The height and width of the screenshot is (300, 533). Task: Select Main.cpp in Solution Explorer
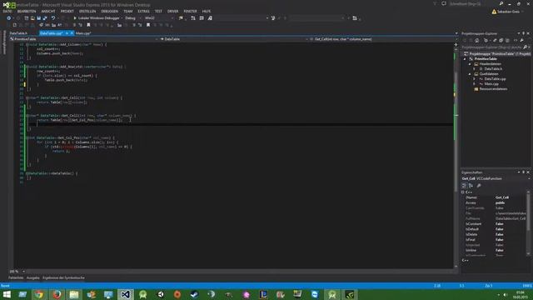[491, 83]
